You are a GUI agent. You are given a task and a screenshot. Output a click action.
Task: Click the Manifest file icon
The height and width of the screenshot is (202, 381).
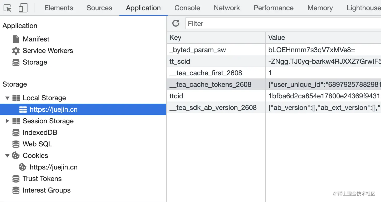point(16,39)
